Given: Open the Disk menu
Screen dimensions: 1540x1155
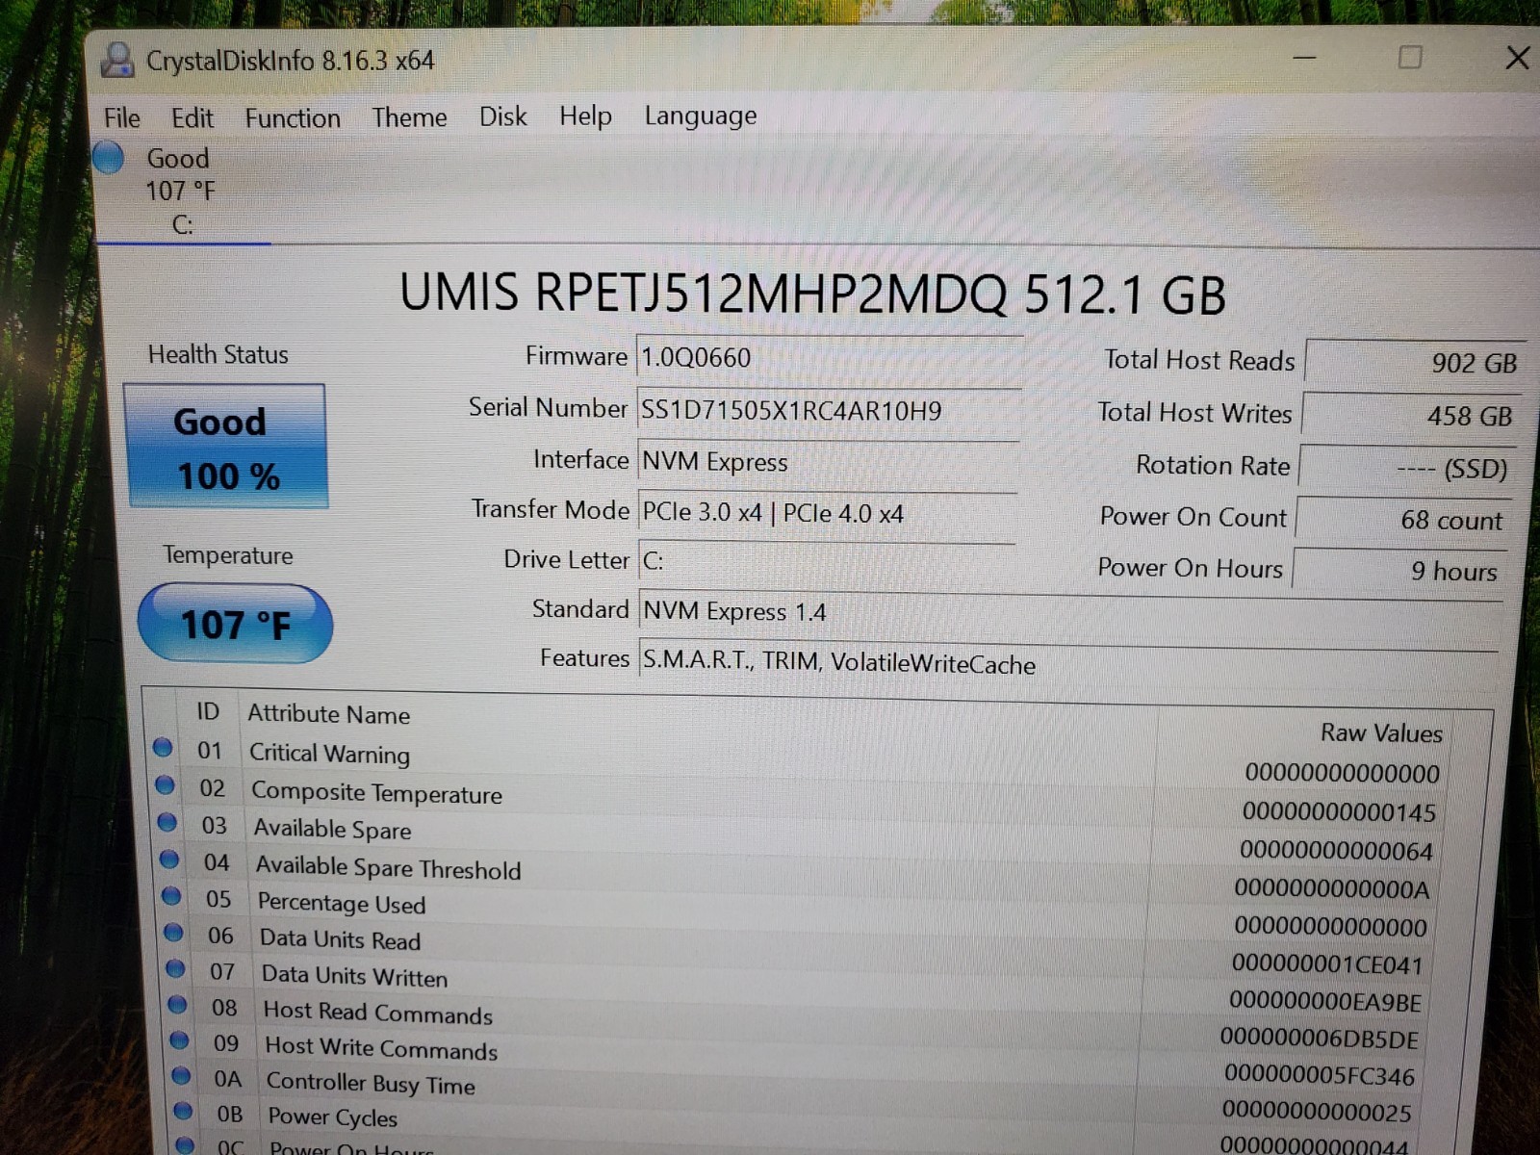Looking at the screenshot, I should [x=503, y=116].
